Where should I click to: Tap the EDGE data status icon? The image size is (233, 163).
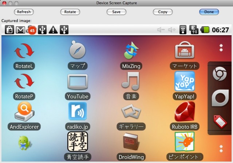194,30
